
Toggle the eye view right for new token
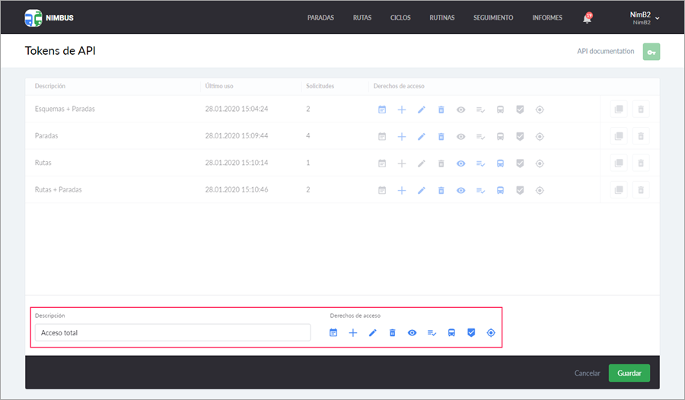412,333
